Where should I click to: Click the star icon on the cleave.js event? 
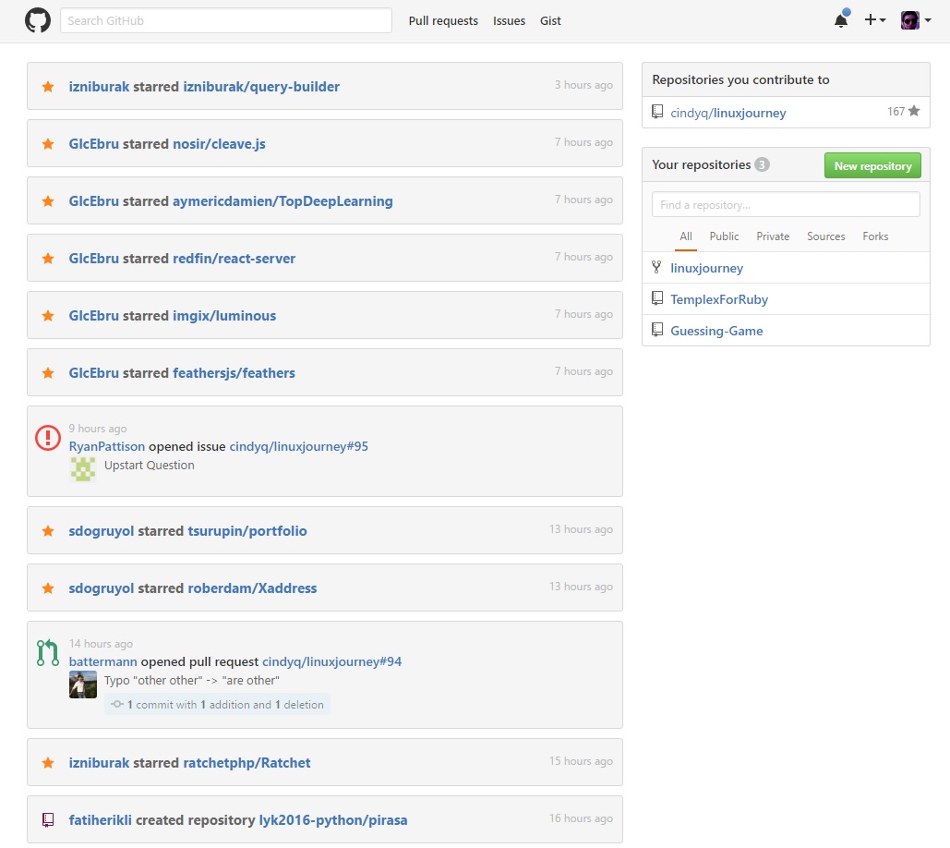coord(48,144)
